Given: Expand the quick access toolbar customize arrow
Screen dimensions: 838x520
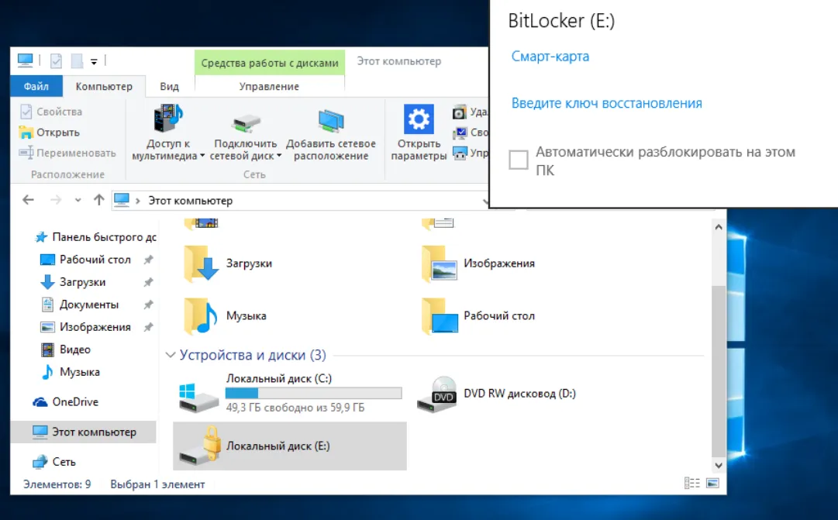Looking at the screenshot, I should point(94,61).
